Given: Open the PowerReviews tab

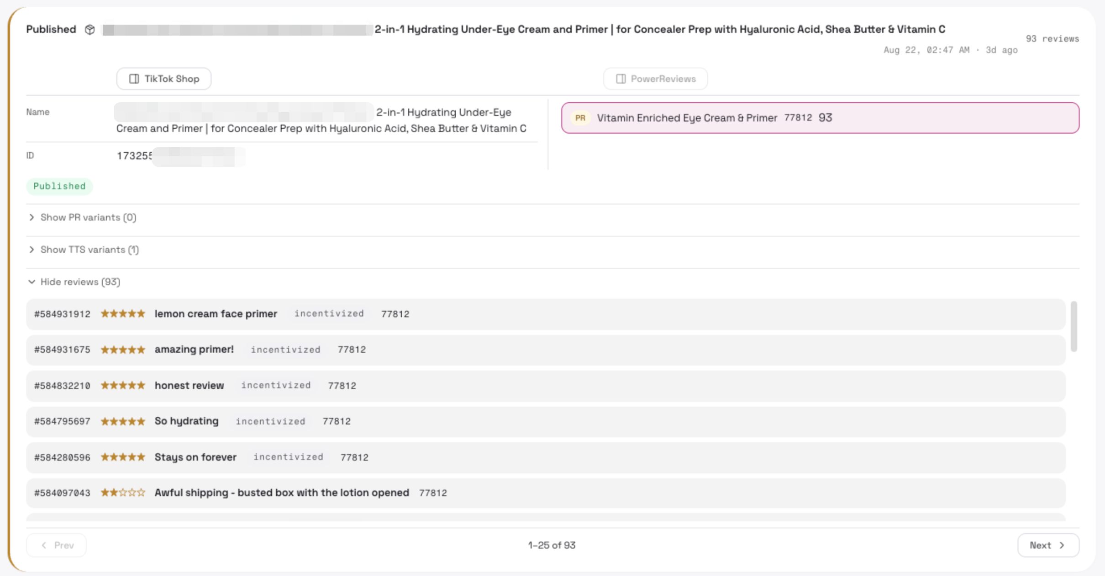Looking at the screenshot, I should (x=656, y=79).
